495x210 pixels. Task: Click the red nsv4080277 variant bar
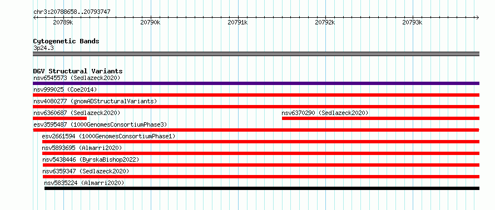[x=256, y=107]
